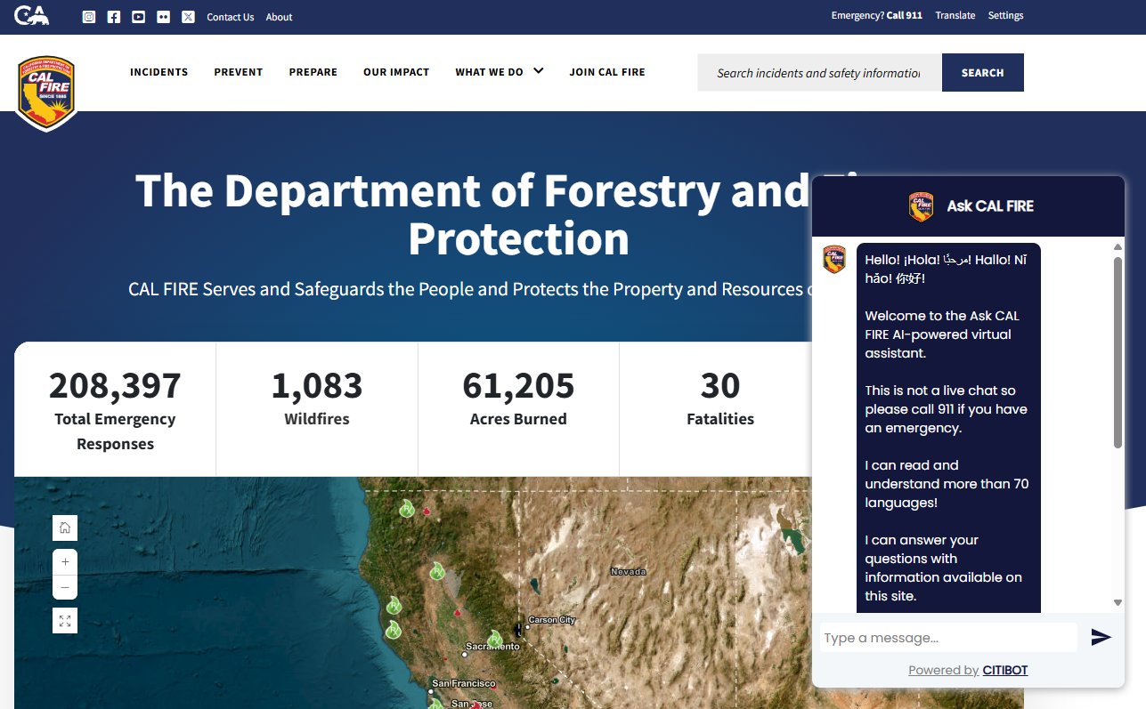The image size is (1146, 709).
Task: Click the chat window scrollbar thumb
Action: coord(1118,353)
